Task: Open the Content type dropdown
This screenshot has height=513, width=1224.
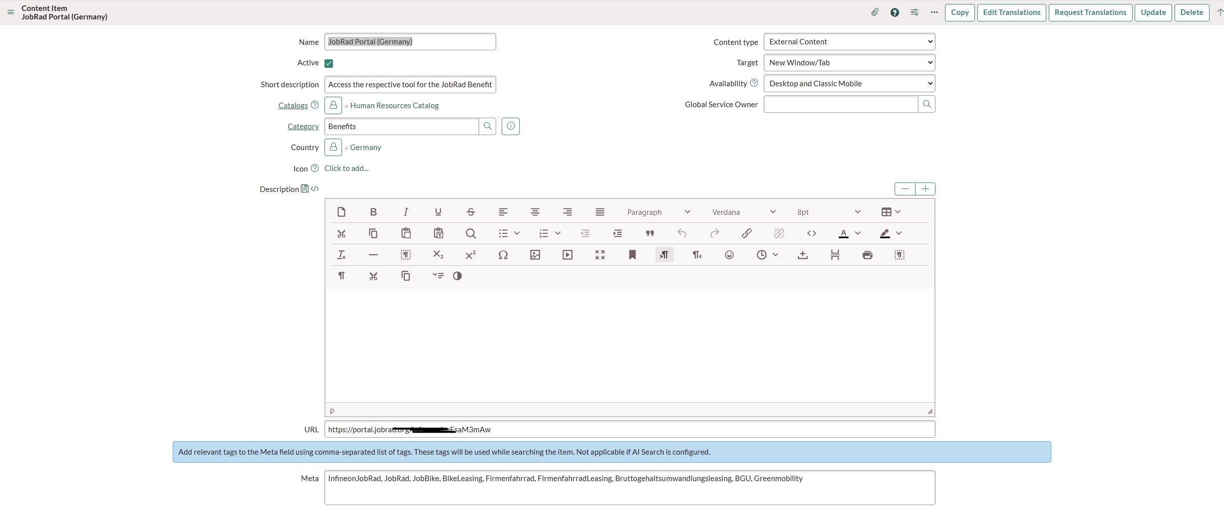Action: point(849,42)
